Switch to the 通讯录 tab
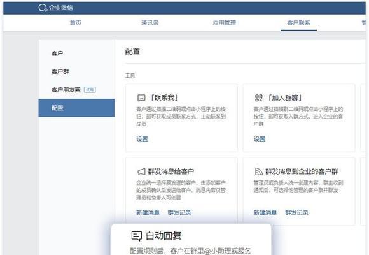Screen dimensions: 369x255 coord(150,23)
